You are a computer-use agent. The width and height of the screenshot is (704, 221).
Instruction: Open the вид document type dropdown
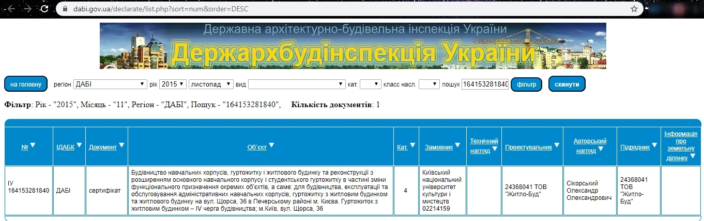297,84
